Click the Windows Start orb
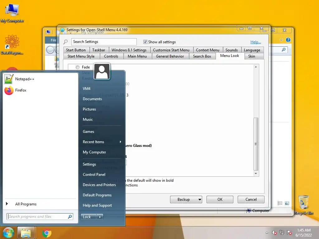Screen dimensions: 319x239 8,233
